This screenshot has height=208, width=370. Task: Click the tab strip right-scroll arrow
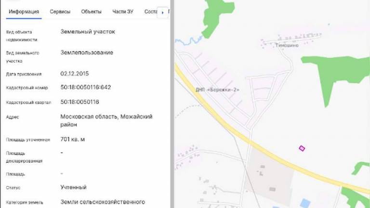tap(162, 12)
